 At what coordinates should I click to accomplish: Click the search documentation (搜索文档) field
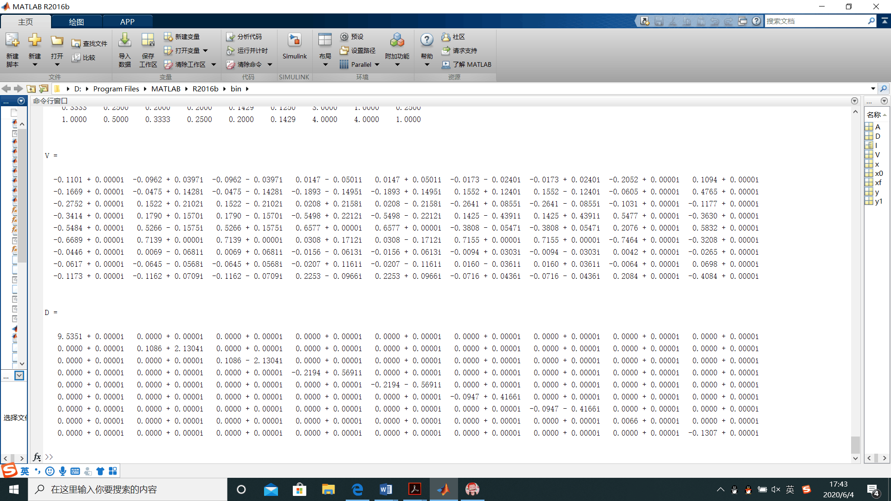[x=816, y=21]
